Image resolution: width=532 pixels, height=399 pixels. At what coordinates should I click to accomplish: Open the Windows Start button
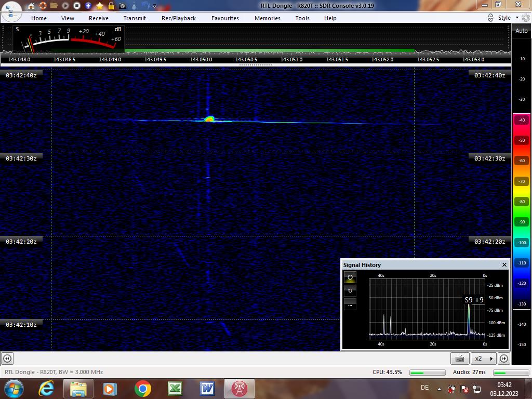tap(13, 389)
